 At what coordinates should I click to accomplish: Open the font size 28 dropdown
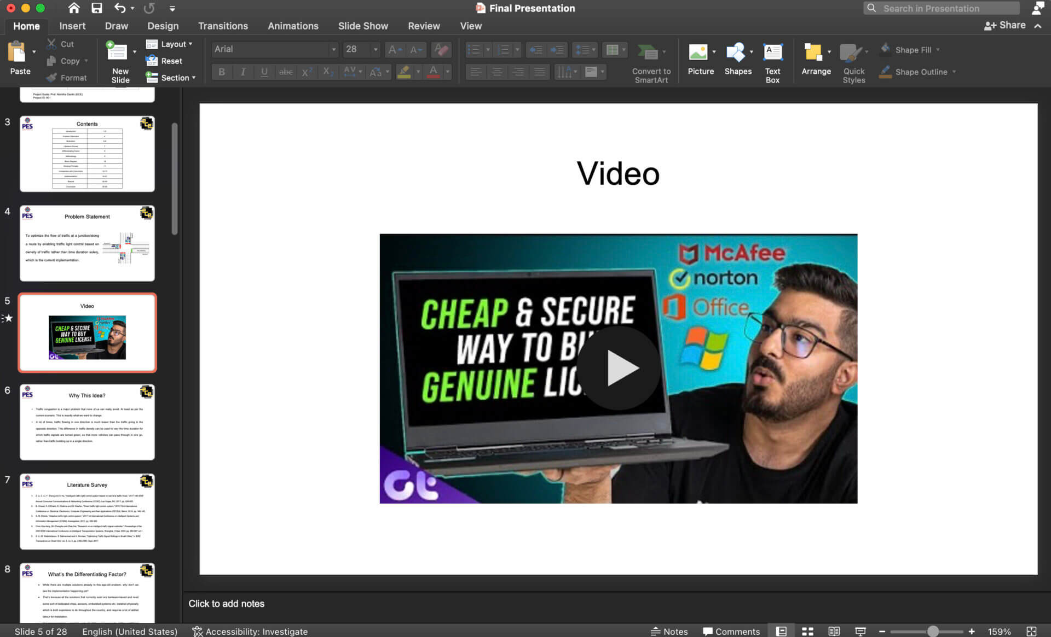tap(376, 49)
